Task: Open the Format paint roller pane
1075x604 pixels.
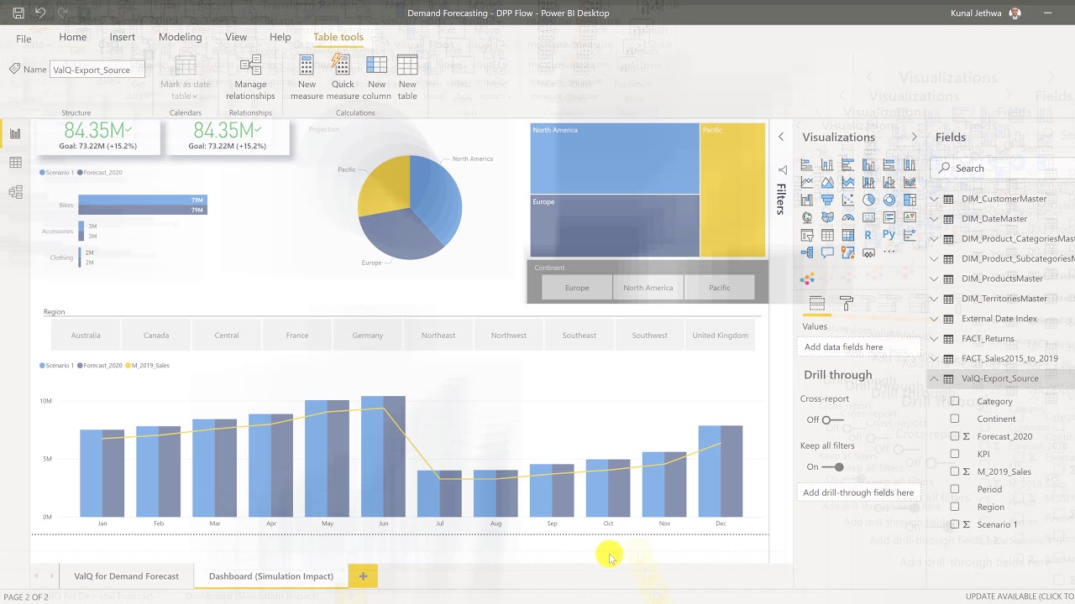Action: pyautogui.click(x=847, y=303)
